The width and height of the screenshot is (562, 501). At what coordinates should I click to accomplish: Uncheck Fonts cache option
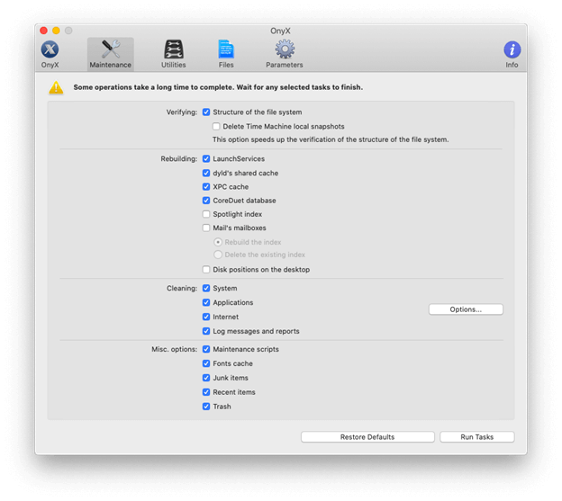point(206,363)
